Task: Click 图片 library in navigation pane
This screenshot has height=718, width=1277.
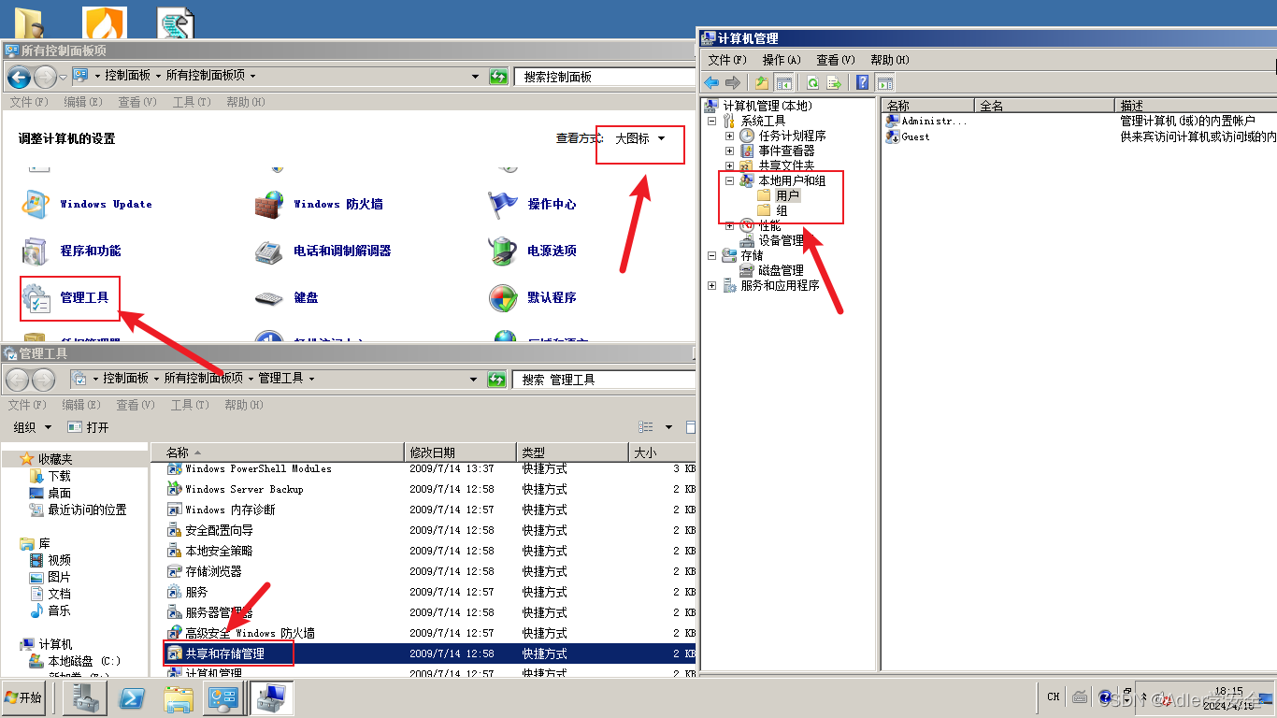Action: pyautogui.click(x=50, y=577)
